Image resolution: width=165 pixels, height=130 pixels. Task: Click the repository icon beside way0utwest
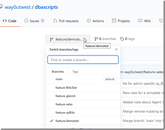point(1,7)
